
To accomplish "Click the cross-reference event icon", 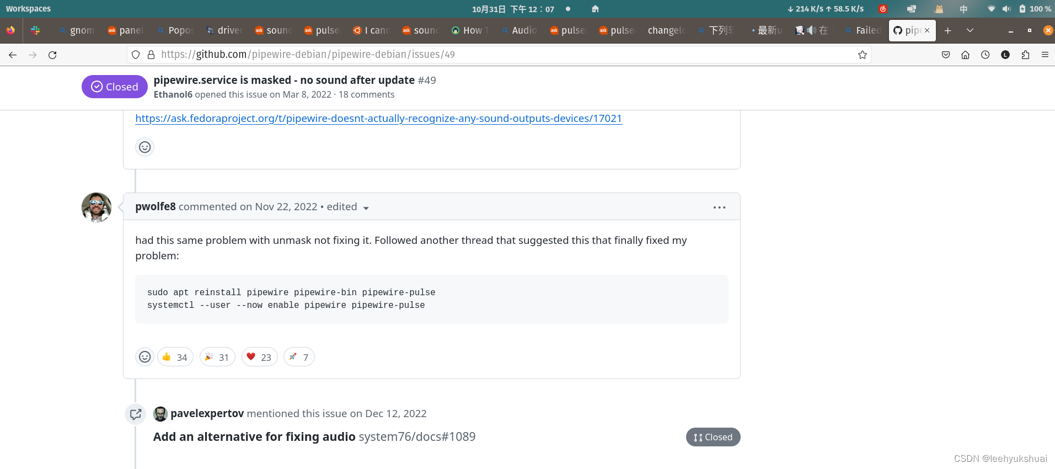I will [136, 414].
